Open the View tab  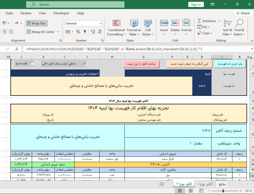[x=42, y=13]
